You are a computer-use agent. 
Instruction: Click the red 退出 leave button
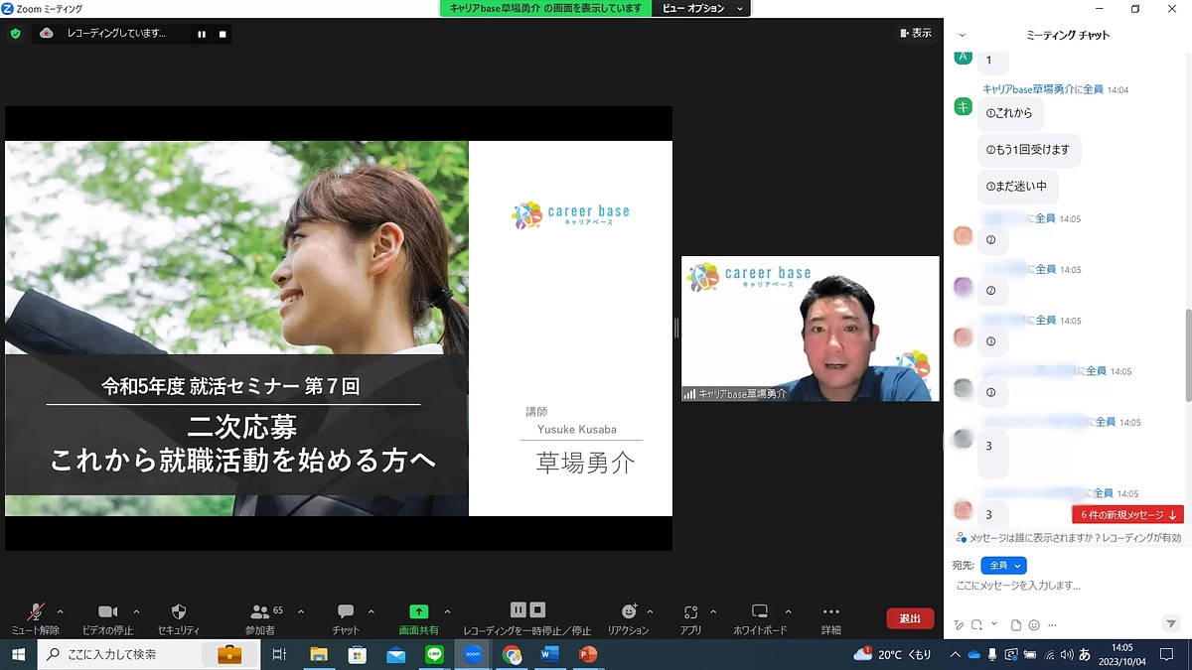point(909,617)
